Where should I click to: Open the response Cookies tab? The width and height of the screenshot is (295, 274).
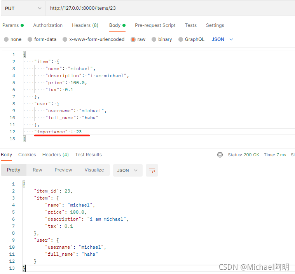[x=27, y=155]
